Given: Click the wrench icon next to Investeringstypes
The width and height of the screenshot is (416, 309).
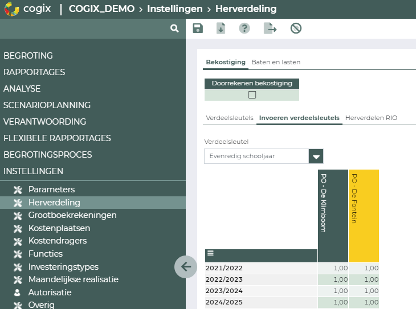Looking at the screenshot, I should [x=18, y=267].
